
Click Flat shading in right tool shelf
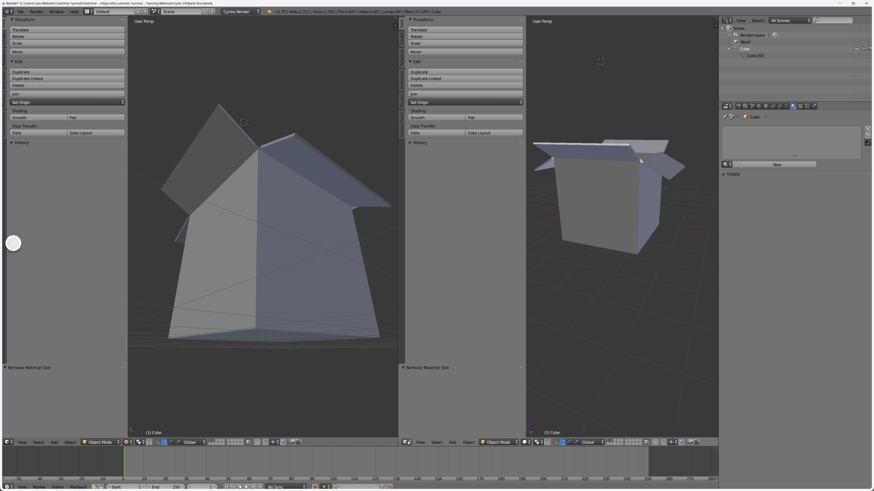494,118
